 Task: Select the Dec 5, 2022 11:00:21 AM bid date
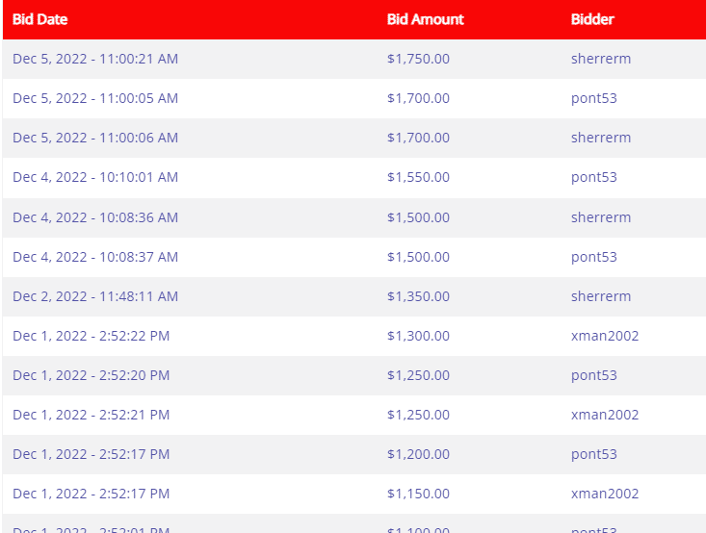tap(95, 59)
